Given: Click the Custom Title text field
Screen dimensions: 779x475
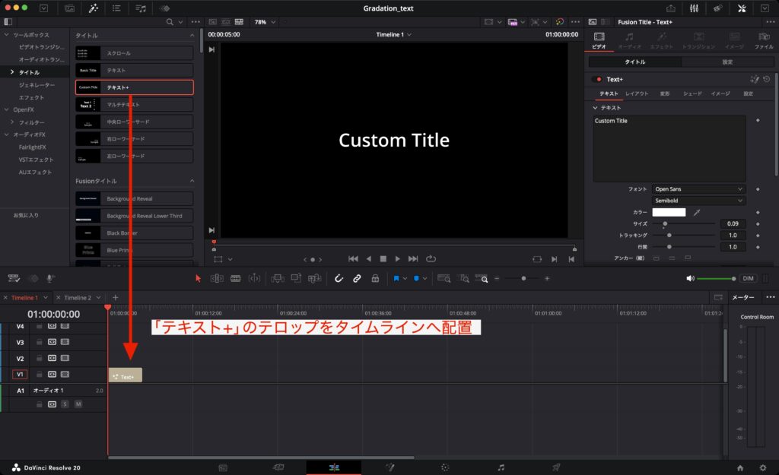Looking at the screenshot, I should 669,149.
